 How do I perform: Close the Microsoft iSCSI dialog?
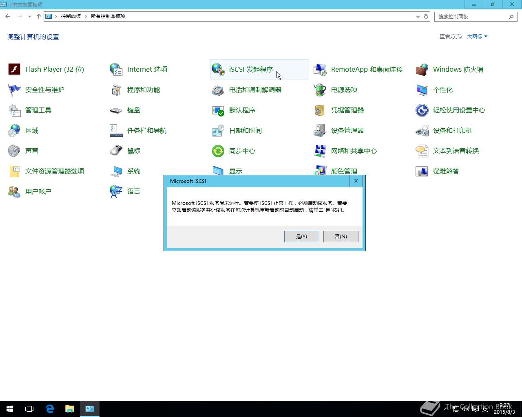coord(356,181)
